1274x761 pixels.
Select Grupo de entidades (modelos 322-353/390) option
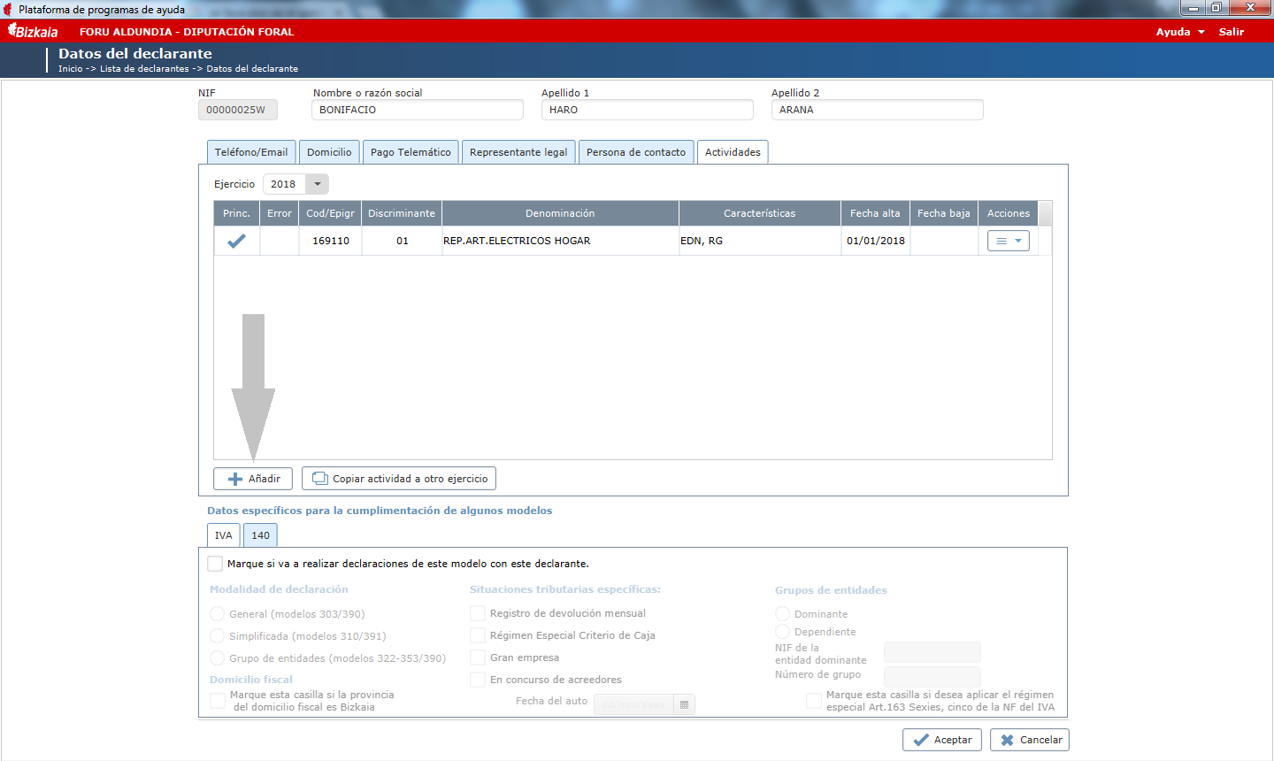tap(217, 658)
